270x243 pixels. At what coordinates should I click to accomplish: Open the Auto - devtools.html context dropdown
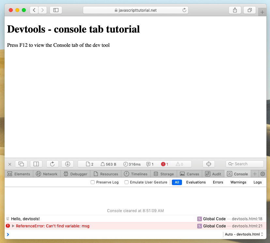[244, 234]
